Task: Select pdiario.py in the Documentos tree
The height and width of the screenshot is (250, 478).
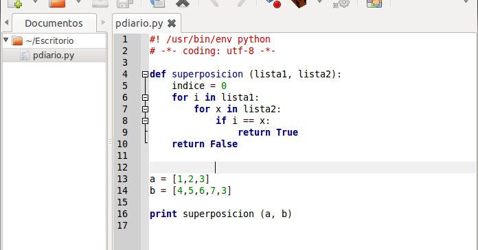Action: 54,55
